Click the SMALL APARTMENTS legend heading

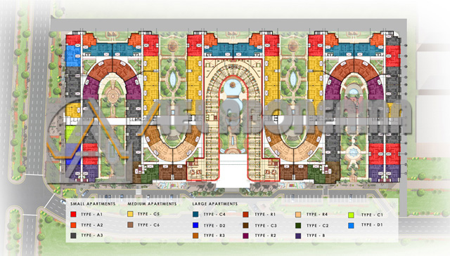tap(93, 204)
